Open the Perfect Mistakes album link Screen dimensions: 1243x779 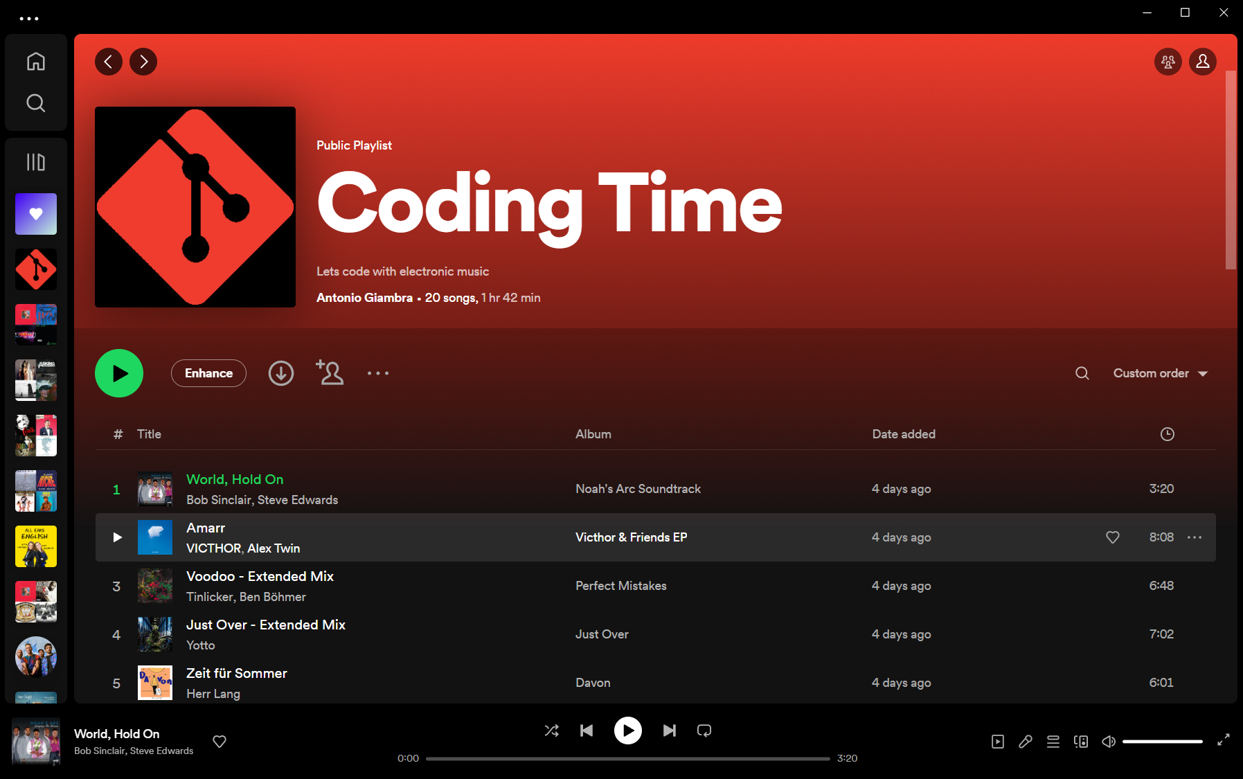click(x=620, y=586)
